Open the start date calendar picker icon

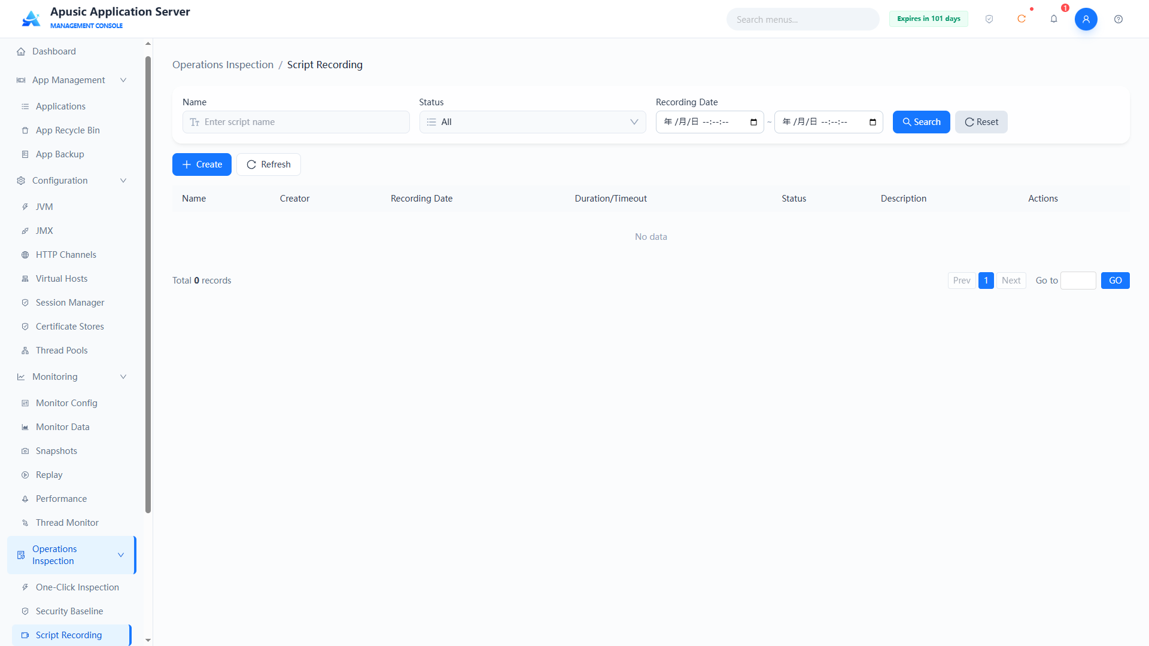point(753,122)
